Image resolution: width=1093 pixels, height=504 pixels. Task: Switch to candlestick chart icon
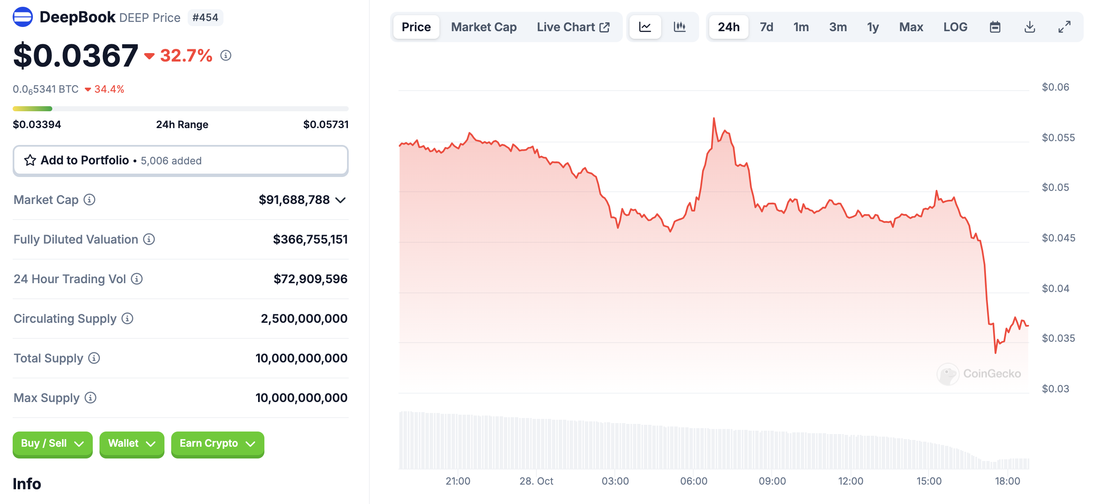pyautogui.click(x=679, y=27)
